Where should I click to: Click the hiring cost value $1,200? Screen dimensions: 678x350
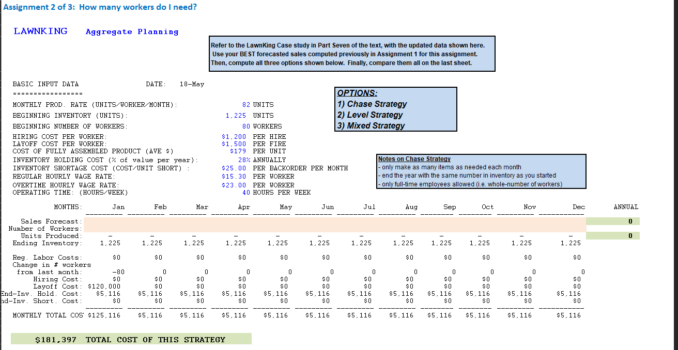click(x=234, y=137)
